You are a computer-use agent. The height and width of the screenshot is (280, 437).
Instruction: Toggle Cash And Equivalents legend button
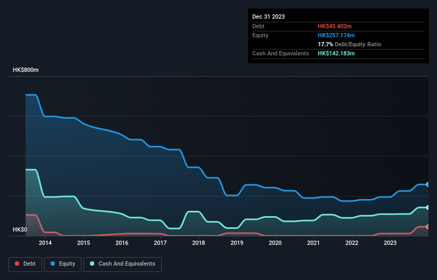pos(122,264)
